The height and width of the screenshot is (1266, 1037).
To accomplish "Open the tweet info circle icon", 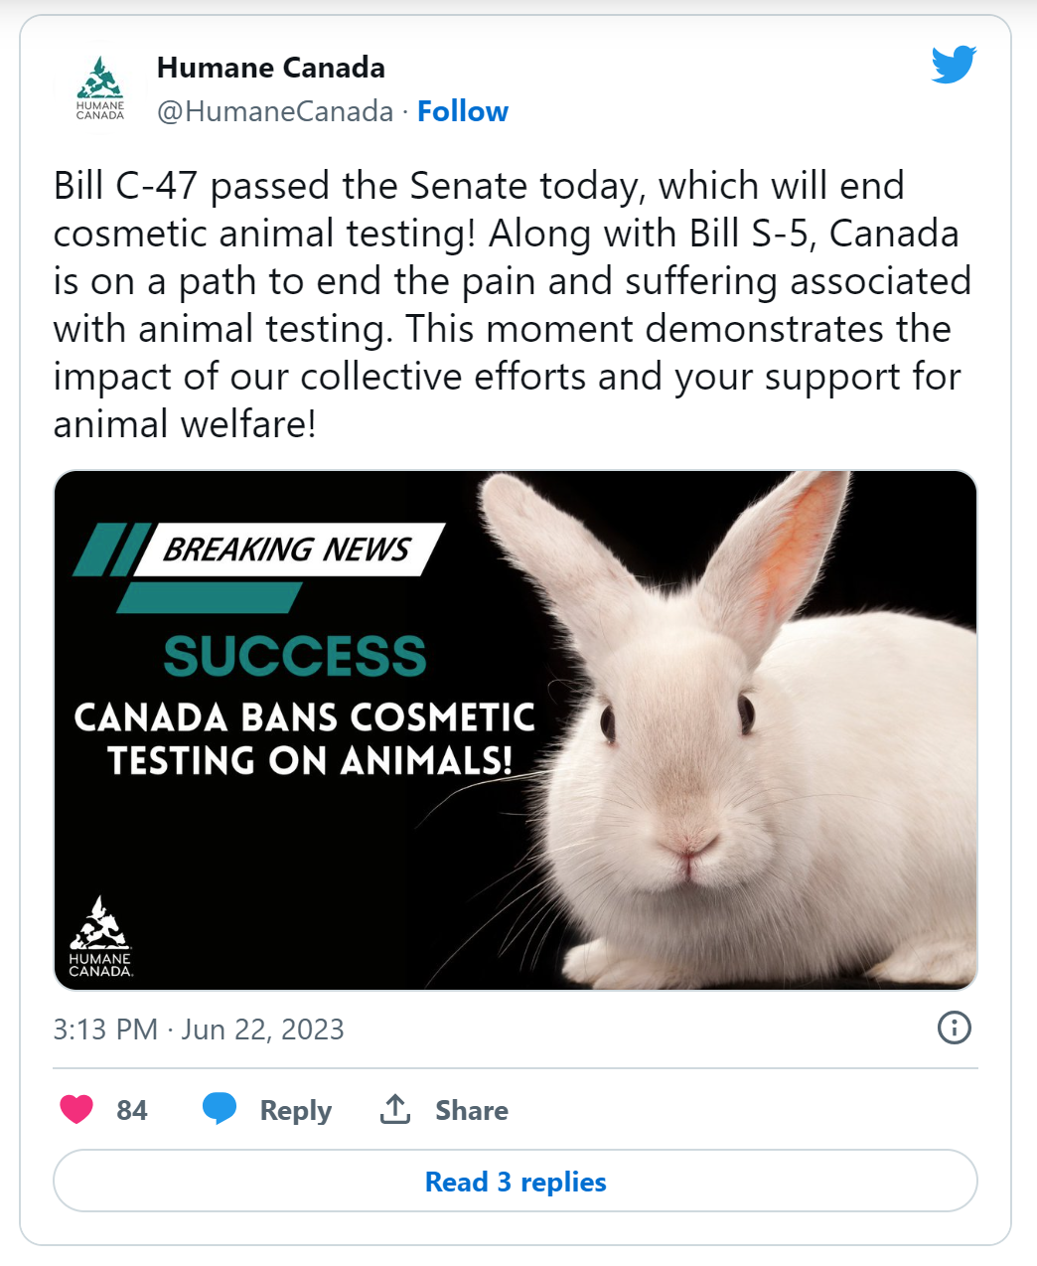I will coord(955,1028).
